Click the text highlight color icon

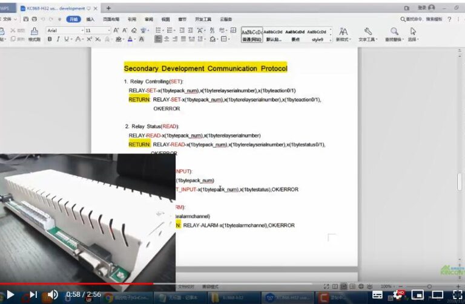pos(117,39)
